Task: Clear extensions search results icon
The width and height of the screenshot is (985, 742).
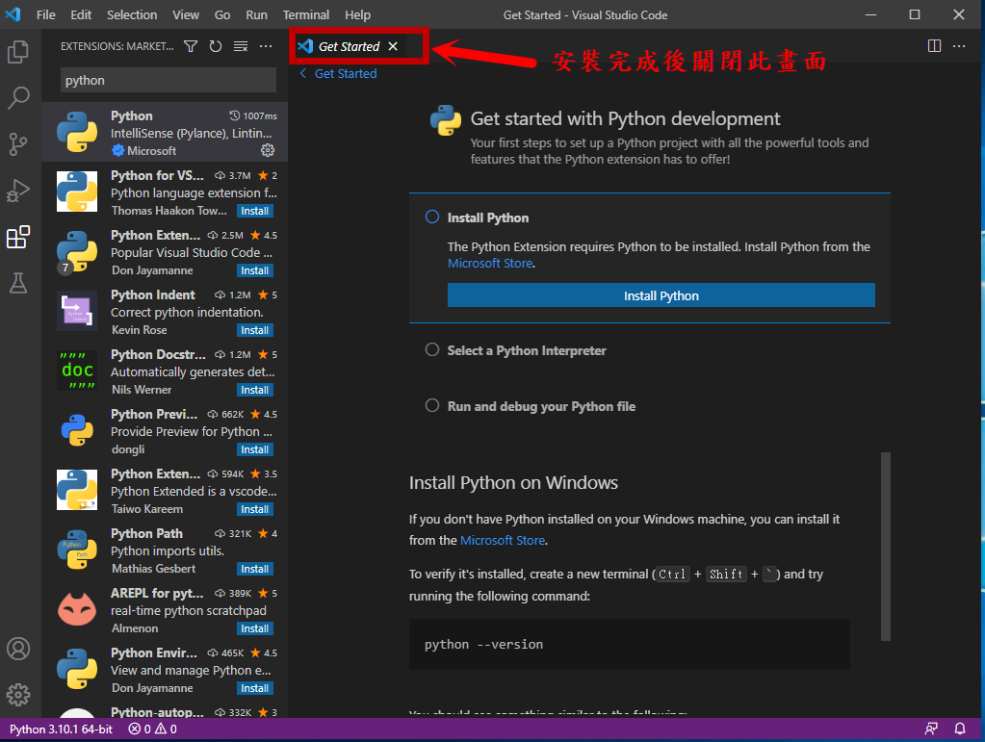Action: [x=241, y=46]
